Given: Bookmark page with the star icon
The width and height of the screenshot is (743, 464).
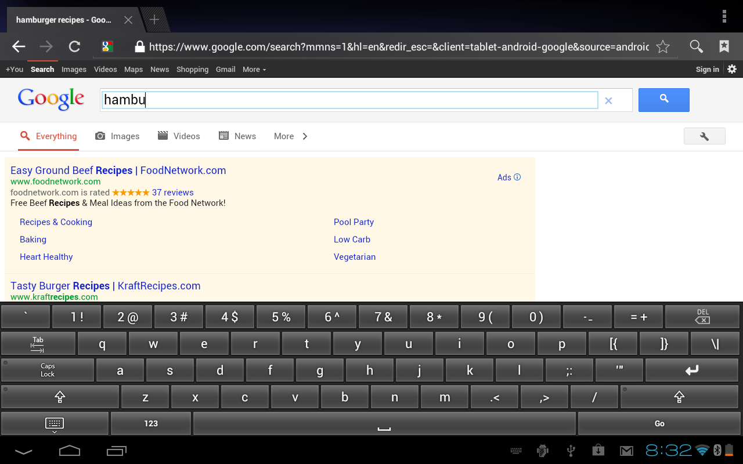Looking at the screenshot, I should tap(663, 47).
